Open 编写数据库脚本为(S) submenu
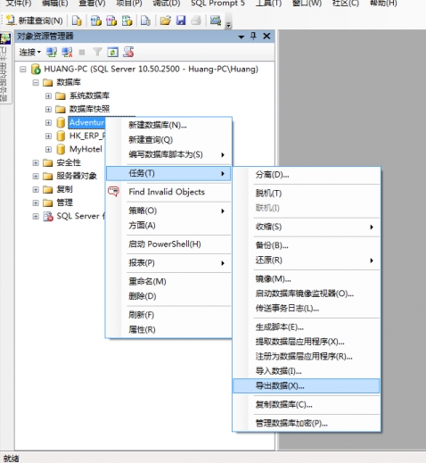This screenshot has height=463, width=426. point(168,154)
